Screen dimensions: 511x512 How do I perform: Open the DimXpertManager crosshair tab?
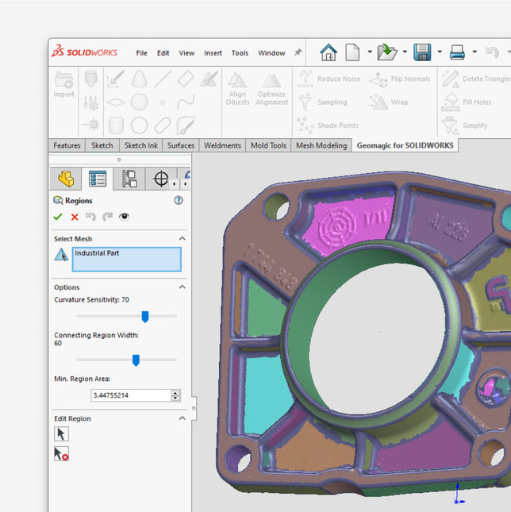[161, 179]
